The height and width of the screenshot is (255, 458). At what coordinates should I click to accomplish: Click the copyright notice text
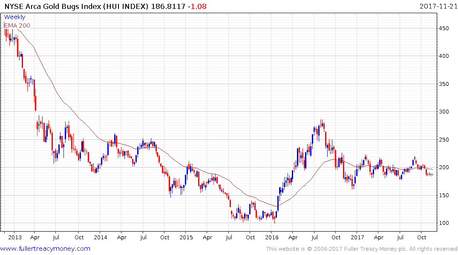pos(362,249)
